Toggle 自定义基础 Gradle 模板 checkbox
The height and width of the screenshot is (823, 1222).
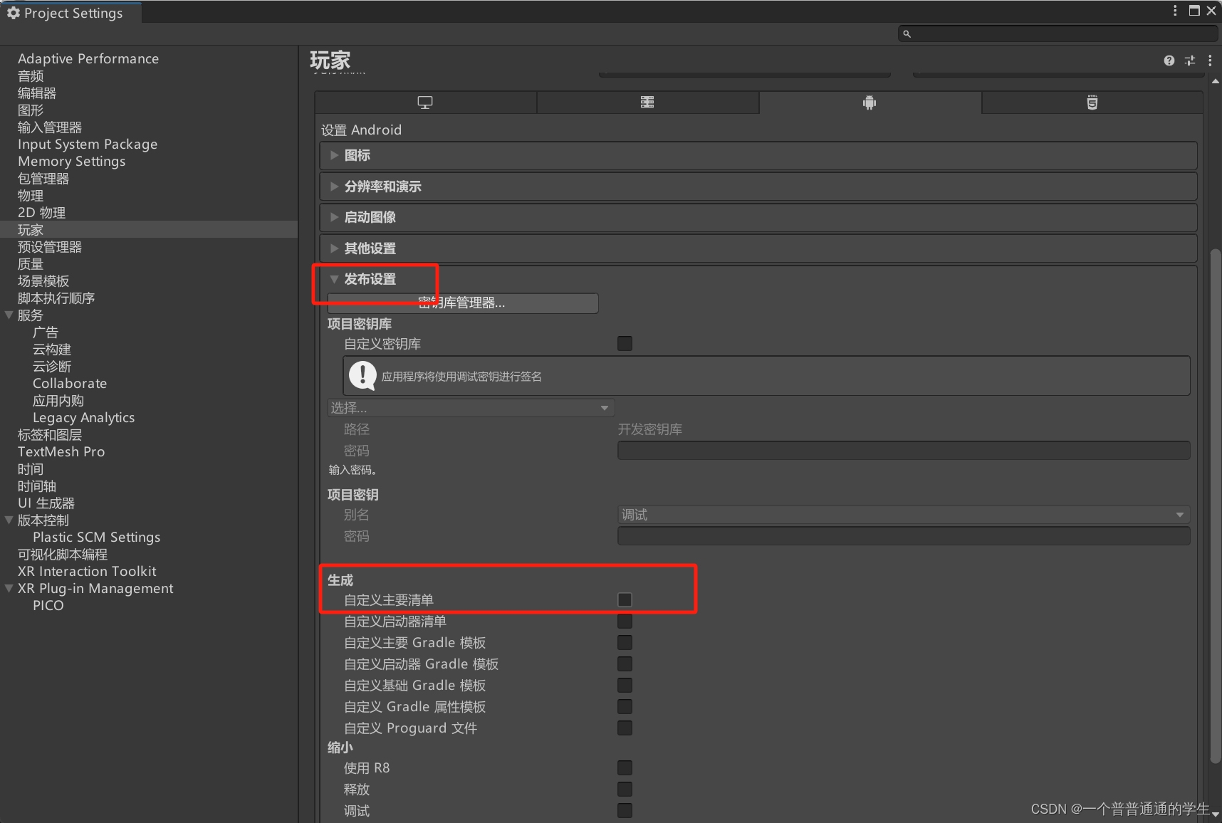tap(625, 686)
